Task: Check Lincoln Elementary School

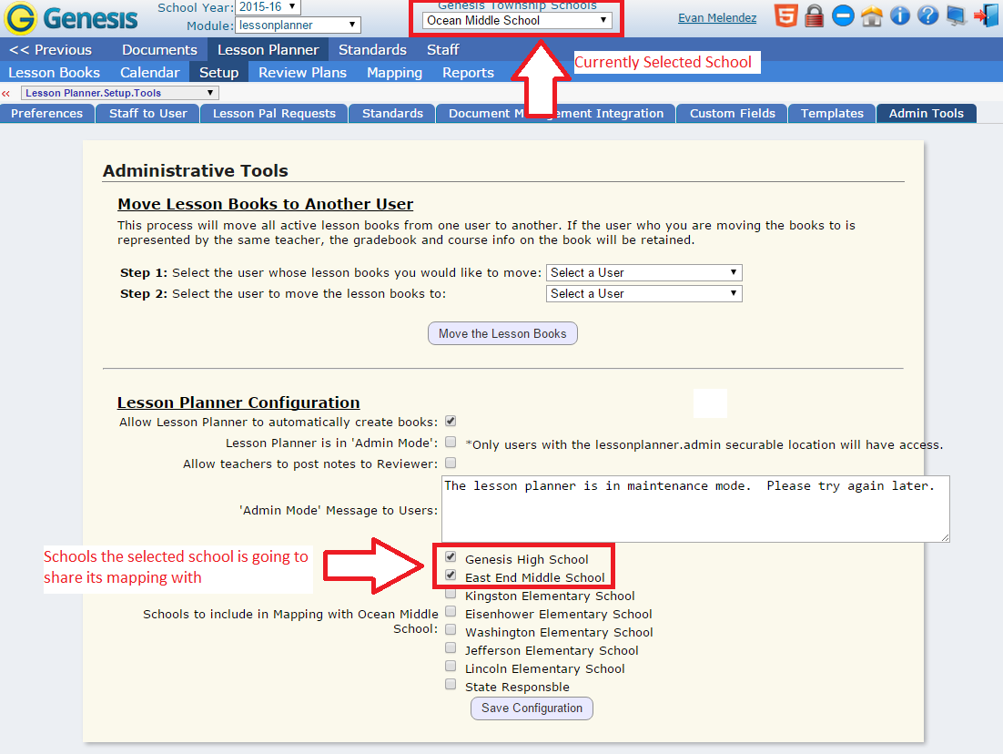Action: tap(451, 667)
